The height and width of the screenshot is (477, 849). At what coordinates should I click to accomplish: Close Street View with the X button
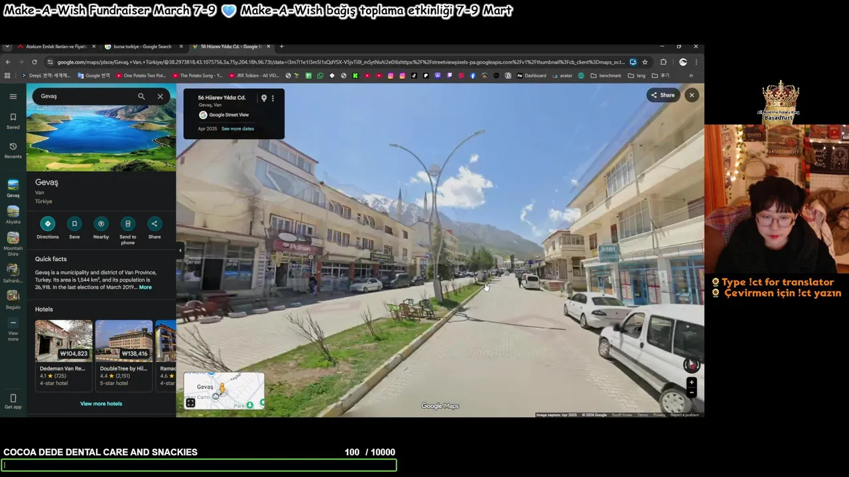(x=691, y=95)
